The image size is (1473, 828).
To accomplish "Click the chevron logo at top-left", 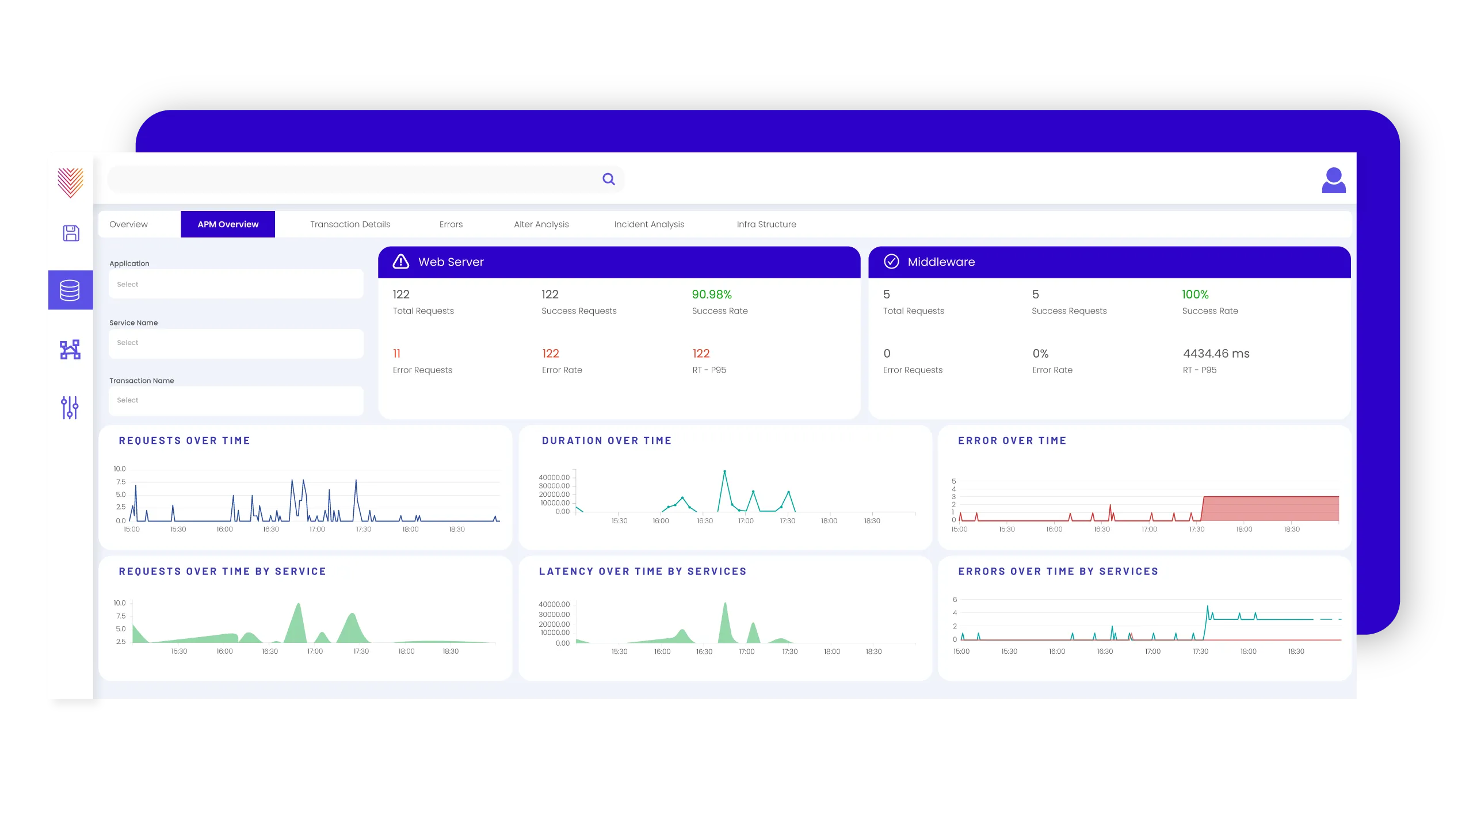I will (x=70, y=183).
